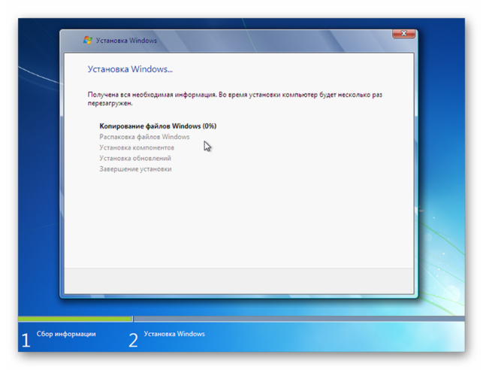Select 'Копирование файлов Windows (0%)' step

[x=158, y=126]
